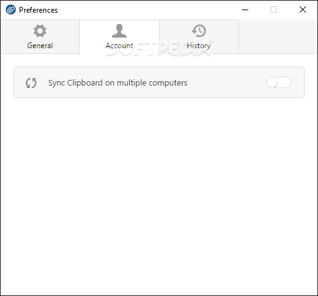Select the Account tab
Viewport: 318px width, 296px height.
pyautogui.click(x=119, y=37)
